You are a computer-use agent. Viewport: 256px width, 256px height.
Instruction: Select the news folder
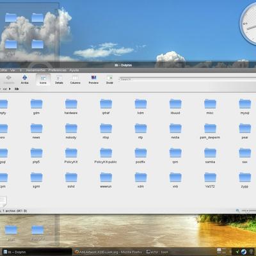tap(36, 131)
